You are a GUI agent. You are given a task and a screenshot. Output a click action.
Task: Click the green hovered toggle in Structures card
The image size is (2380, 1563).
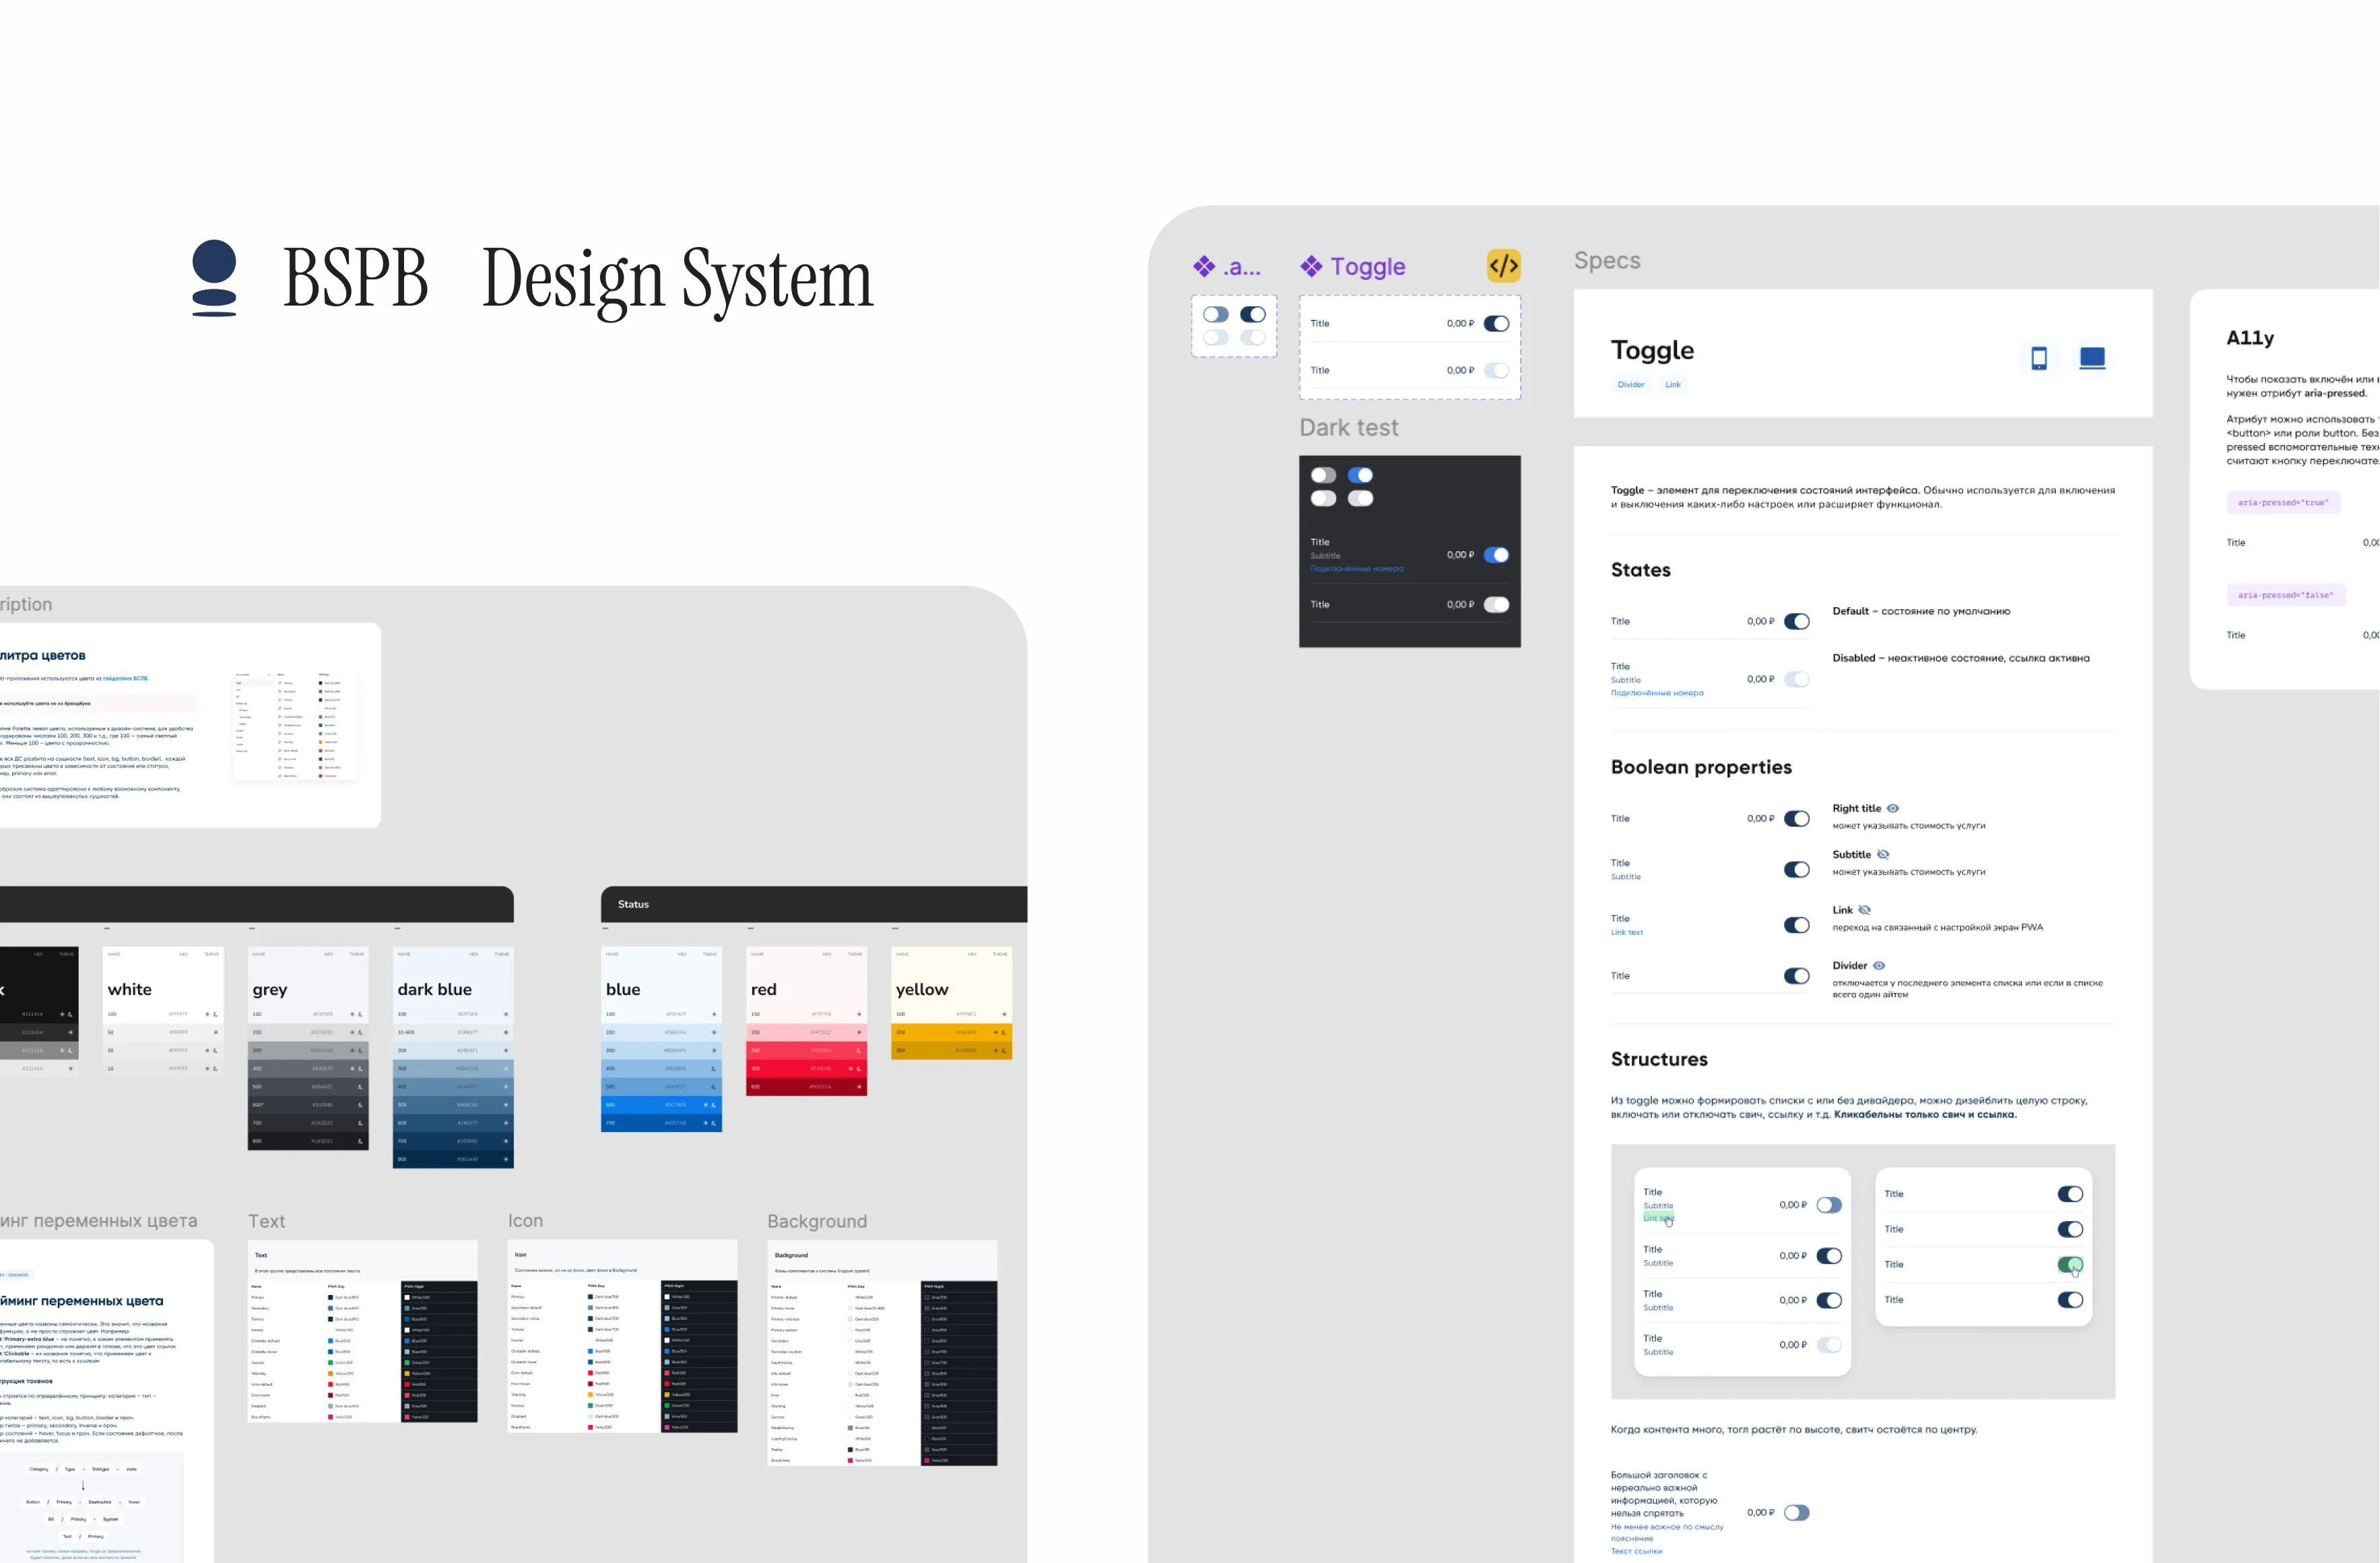click(x=2070, y=1264)
